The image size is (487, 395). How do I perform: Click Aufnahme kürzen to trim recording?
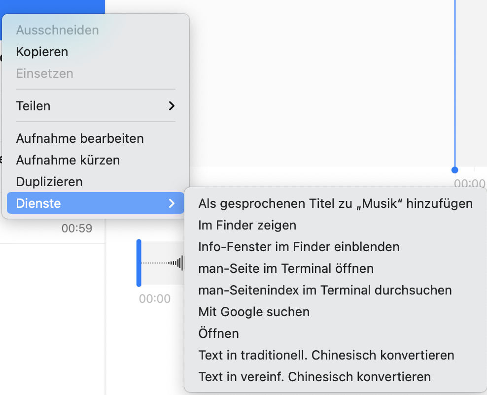(x=68, y=160)
